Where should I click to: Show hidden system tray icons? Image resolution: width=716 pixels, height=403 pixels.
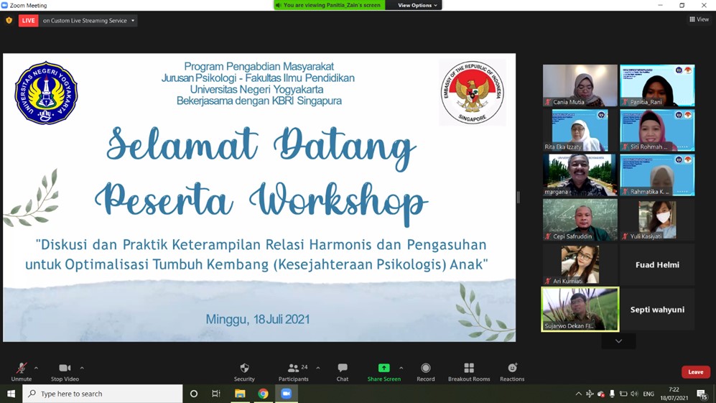[x=579, y=394]
